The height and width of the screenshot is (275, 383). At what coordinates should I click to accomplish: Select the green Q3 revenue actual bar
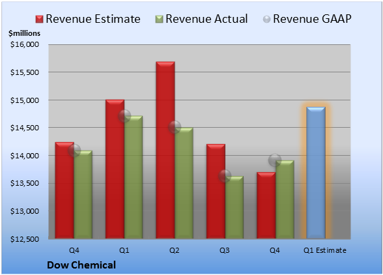click(x=234, y=207)
